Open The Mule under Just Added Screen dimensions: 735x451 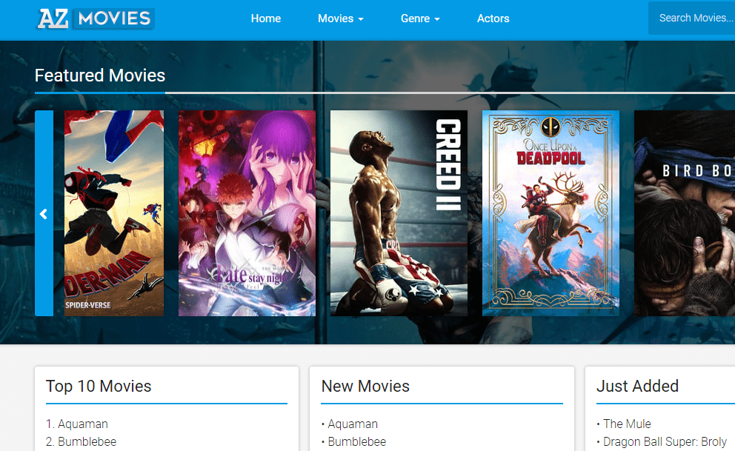coord(627,424)
